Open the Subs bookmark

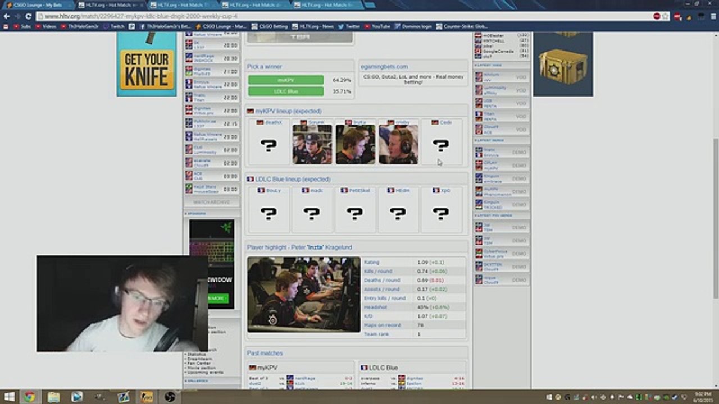pyautogui.click(x=22, y=26)
